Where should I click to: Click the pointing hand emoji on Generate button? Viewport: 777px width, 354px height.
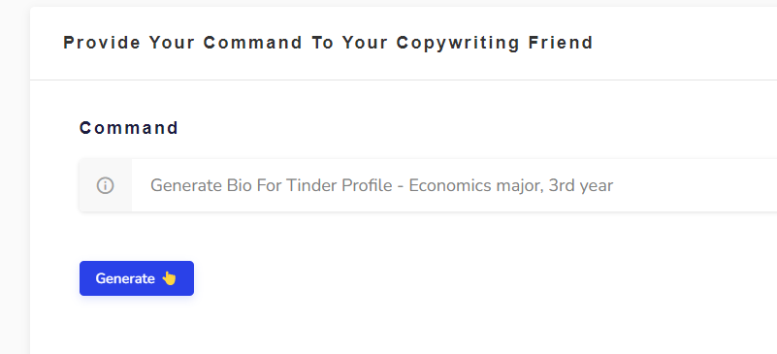click(169, 278)
